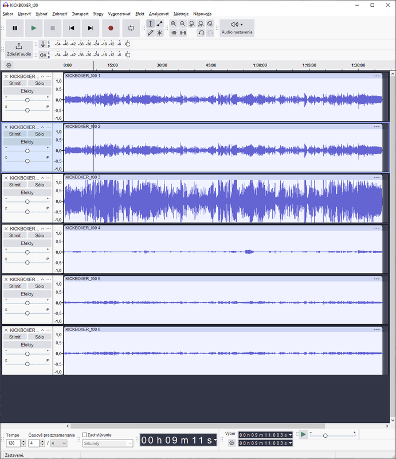
Task: Skip to end of project
Action: click(x=91, y=28)
